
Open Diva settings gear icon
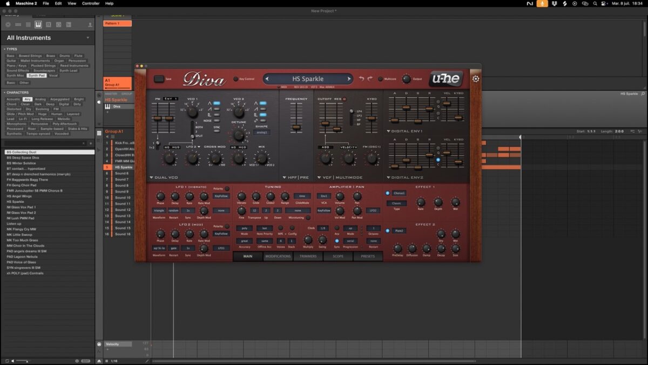click(x=475, y=79)
